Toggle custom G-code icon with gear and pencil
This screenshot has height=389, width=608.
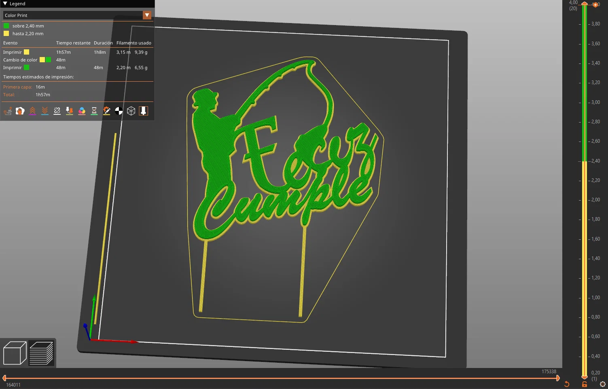point(106,111)
